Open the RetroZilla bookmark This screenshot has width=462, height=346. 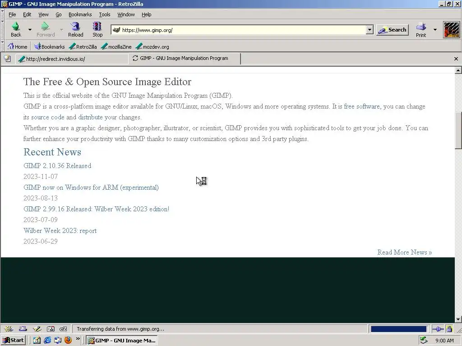click(x=83, y=46)
